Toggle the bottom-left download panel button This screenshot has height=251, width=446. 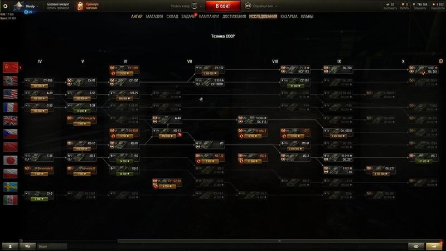tap(10, 247)
